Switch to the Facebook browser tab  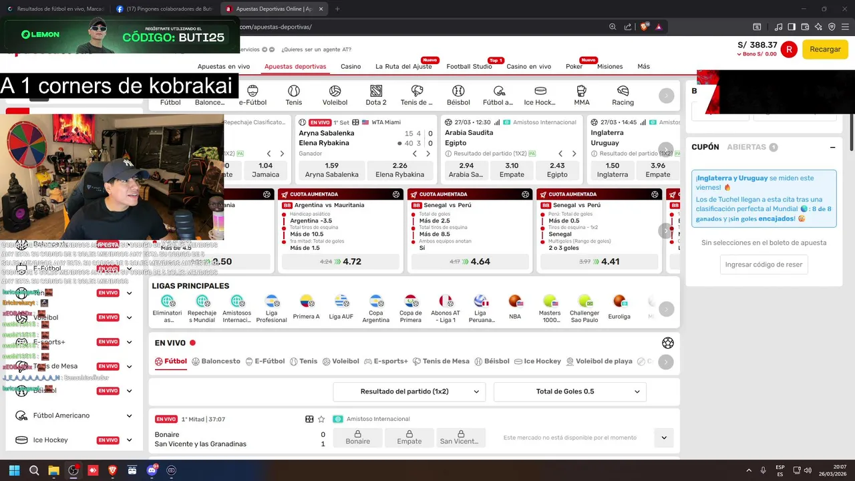[164, 9]
